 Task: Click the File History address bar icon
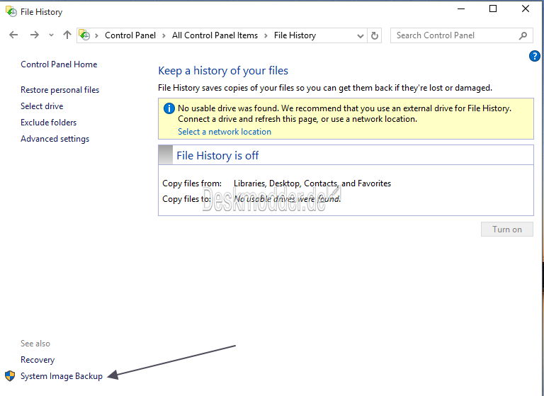[85, 35]
